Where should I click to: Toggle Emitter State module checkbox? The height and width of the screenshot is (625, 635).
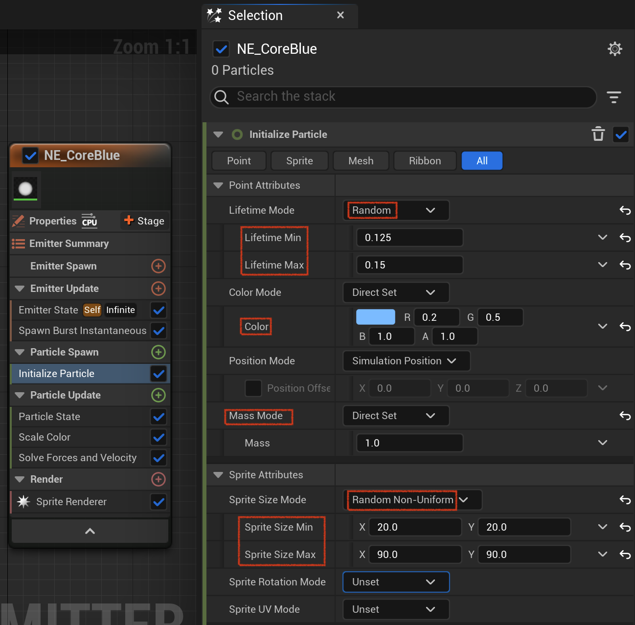tap(159, 310)
